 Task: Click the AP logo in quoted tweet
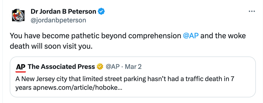(x=21, y=67)
